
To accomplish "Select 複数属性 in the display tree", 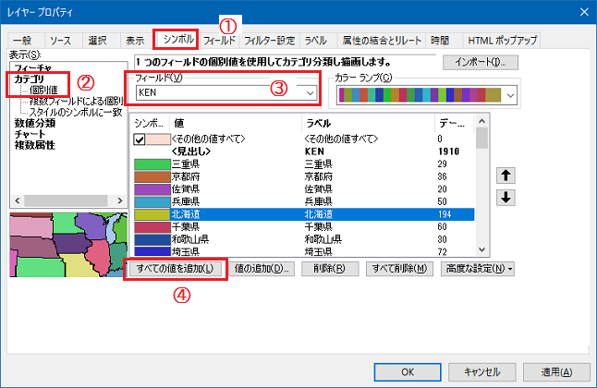I will pyautogui.click(x=34, y=145).
